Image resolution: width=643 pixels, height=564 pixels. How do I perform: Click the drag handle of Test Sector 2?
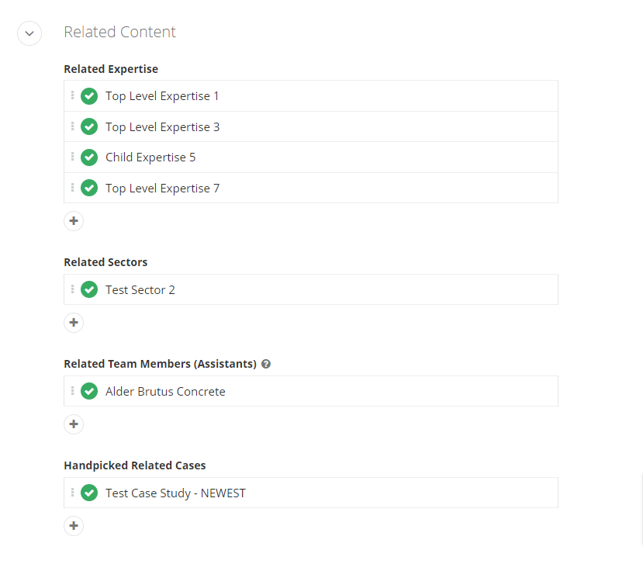(x=73, y=289)
